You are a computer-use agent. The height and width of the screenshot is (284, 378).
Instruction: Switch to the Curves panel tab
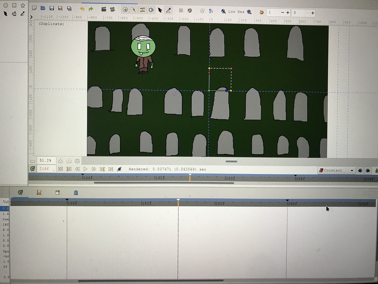pyautogui.click(x=39, y=192)
